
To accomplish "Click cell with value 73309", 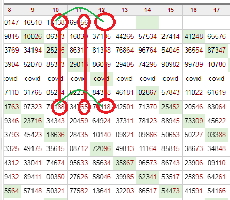I will coord(193,121).
